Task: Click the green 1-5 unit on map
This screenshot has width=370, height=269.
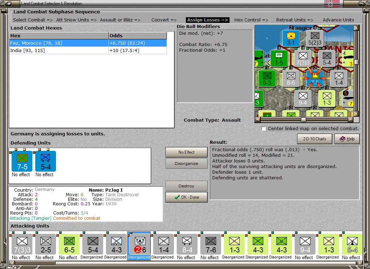Action: tap(279, 58)
